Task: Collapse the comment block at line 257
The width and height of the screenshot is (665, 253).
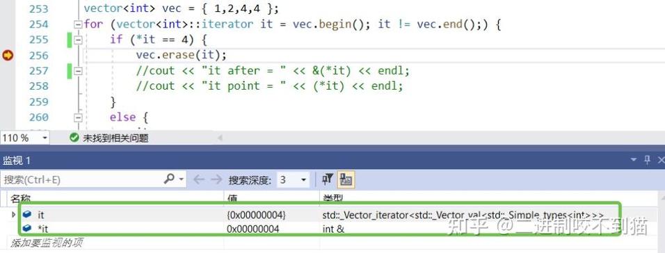Action: point(78,71)
